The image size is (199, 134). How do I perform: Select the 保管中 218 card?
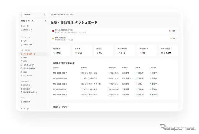point(82,51)
